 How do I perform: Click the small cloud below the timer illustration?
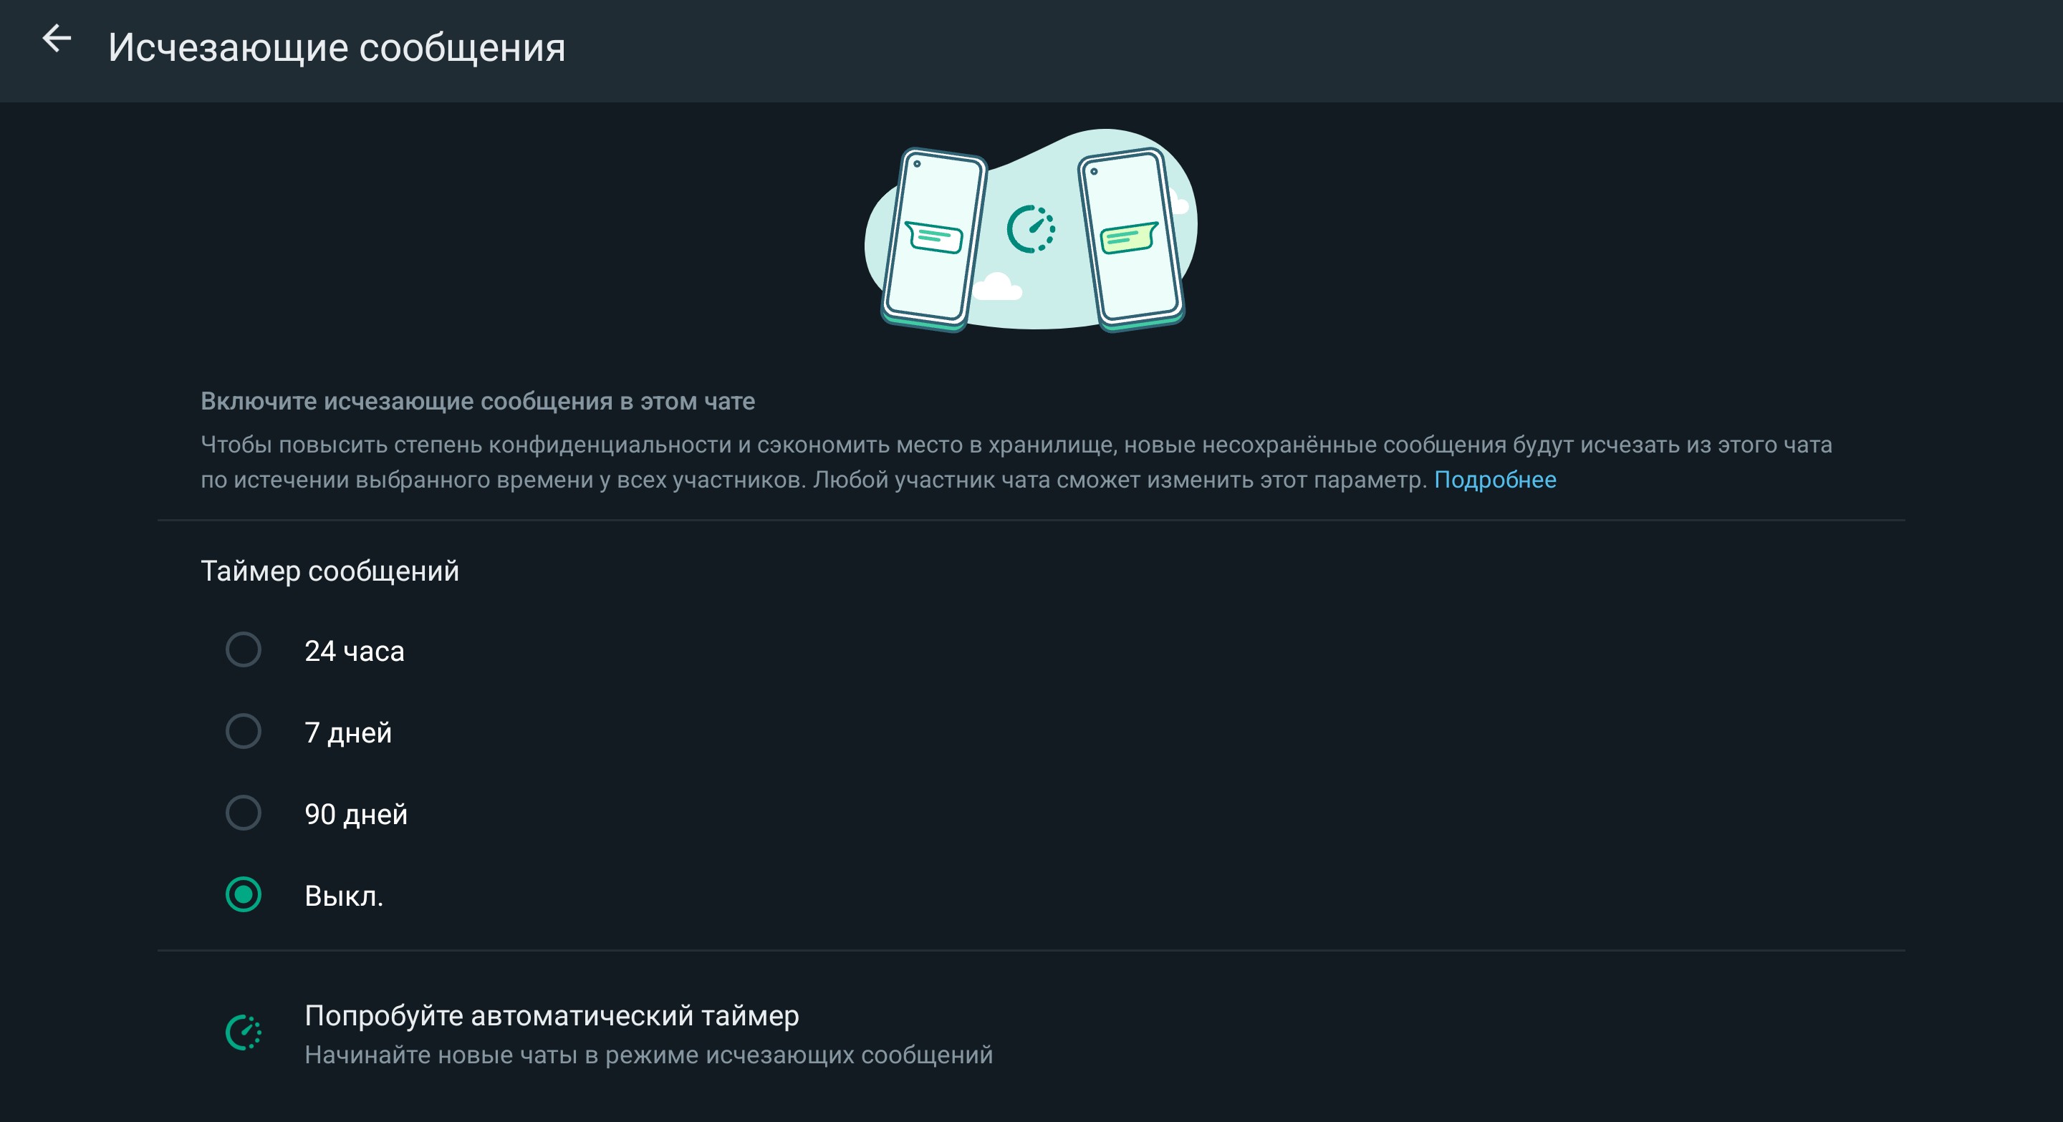(x=997, y=286)
